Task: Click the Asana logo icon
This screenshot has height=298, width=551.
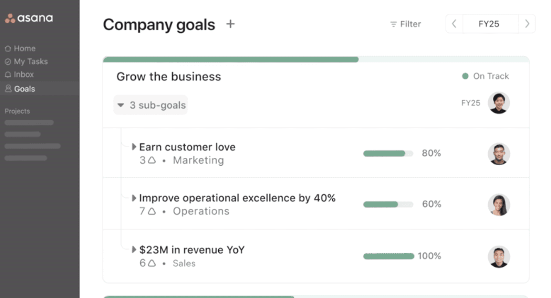Action: (x=10, y=18)
